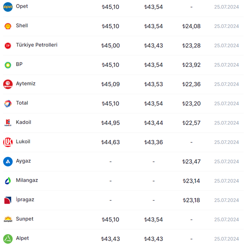Select the Sunpet logo icon
244x246 pixels.
pos(8,219)
